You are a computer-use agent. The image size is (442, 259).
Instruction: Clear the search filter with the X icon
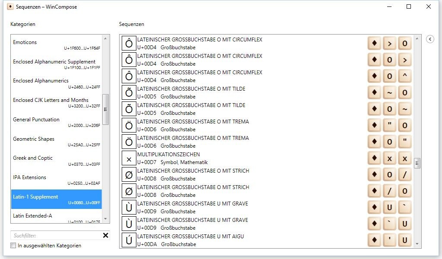[x=105, y=235]
